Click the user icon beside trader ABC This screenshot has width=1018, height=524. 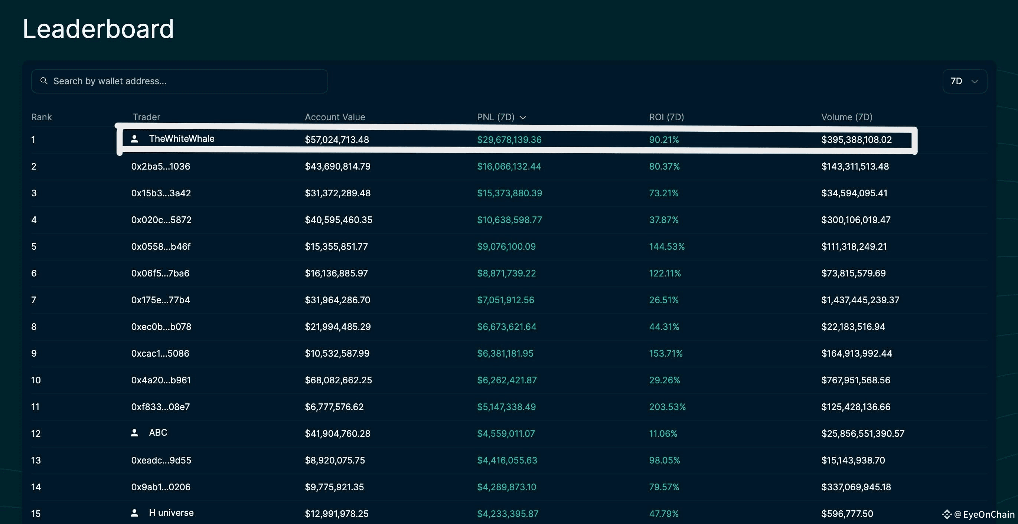tap(135, 432)
